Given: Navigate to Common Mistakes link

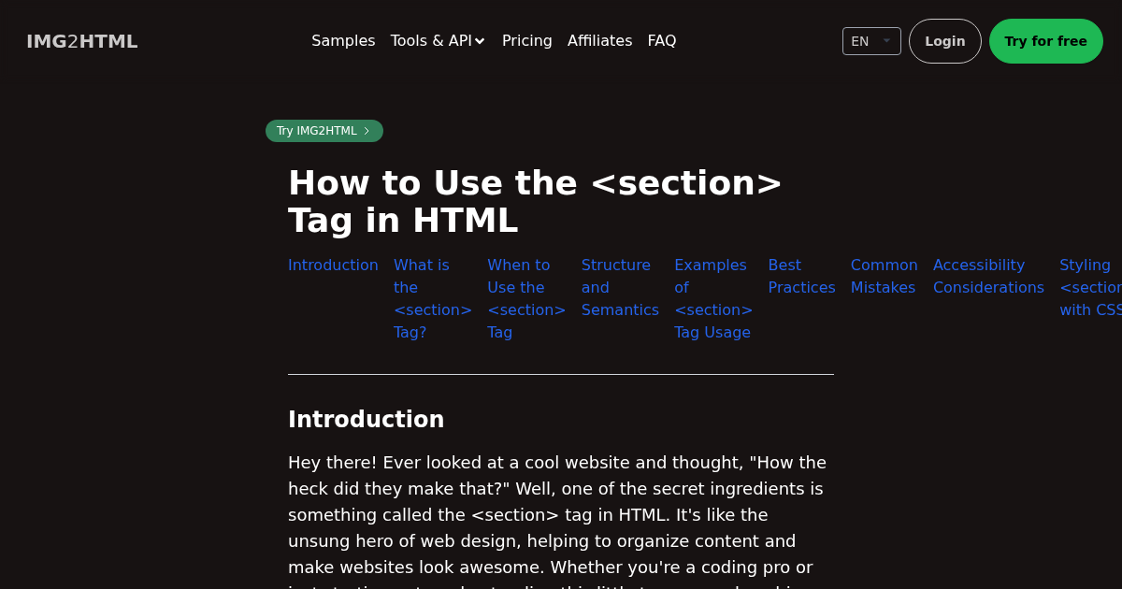Looking at the screenshot, I should 884,277.
